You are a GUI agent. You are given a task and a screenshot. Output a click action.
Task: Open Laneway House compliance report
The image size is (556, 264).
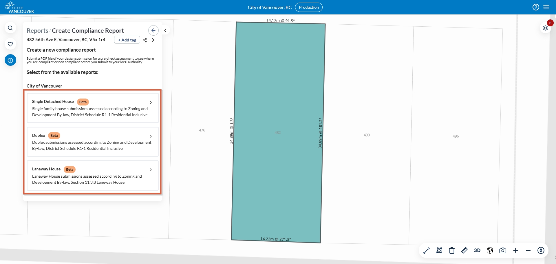tap(93, 175)
